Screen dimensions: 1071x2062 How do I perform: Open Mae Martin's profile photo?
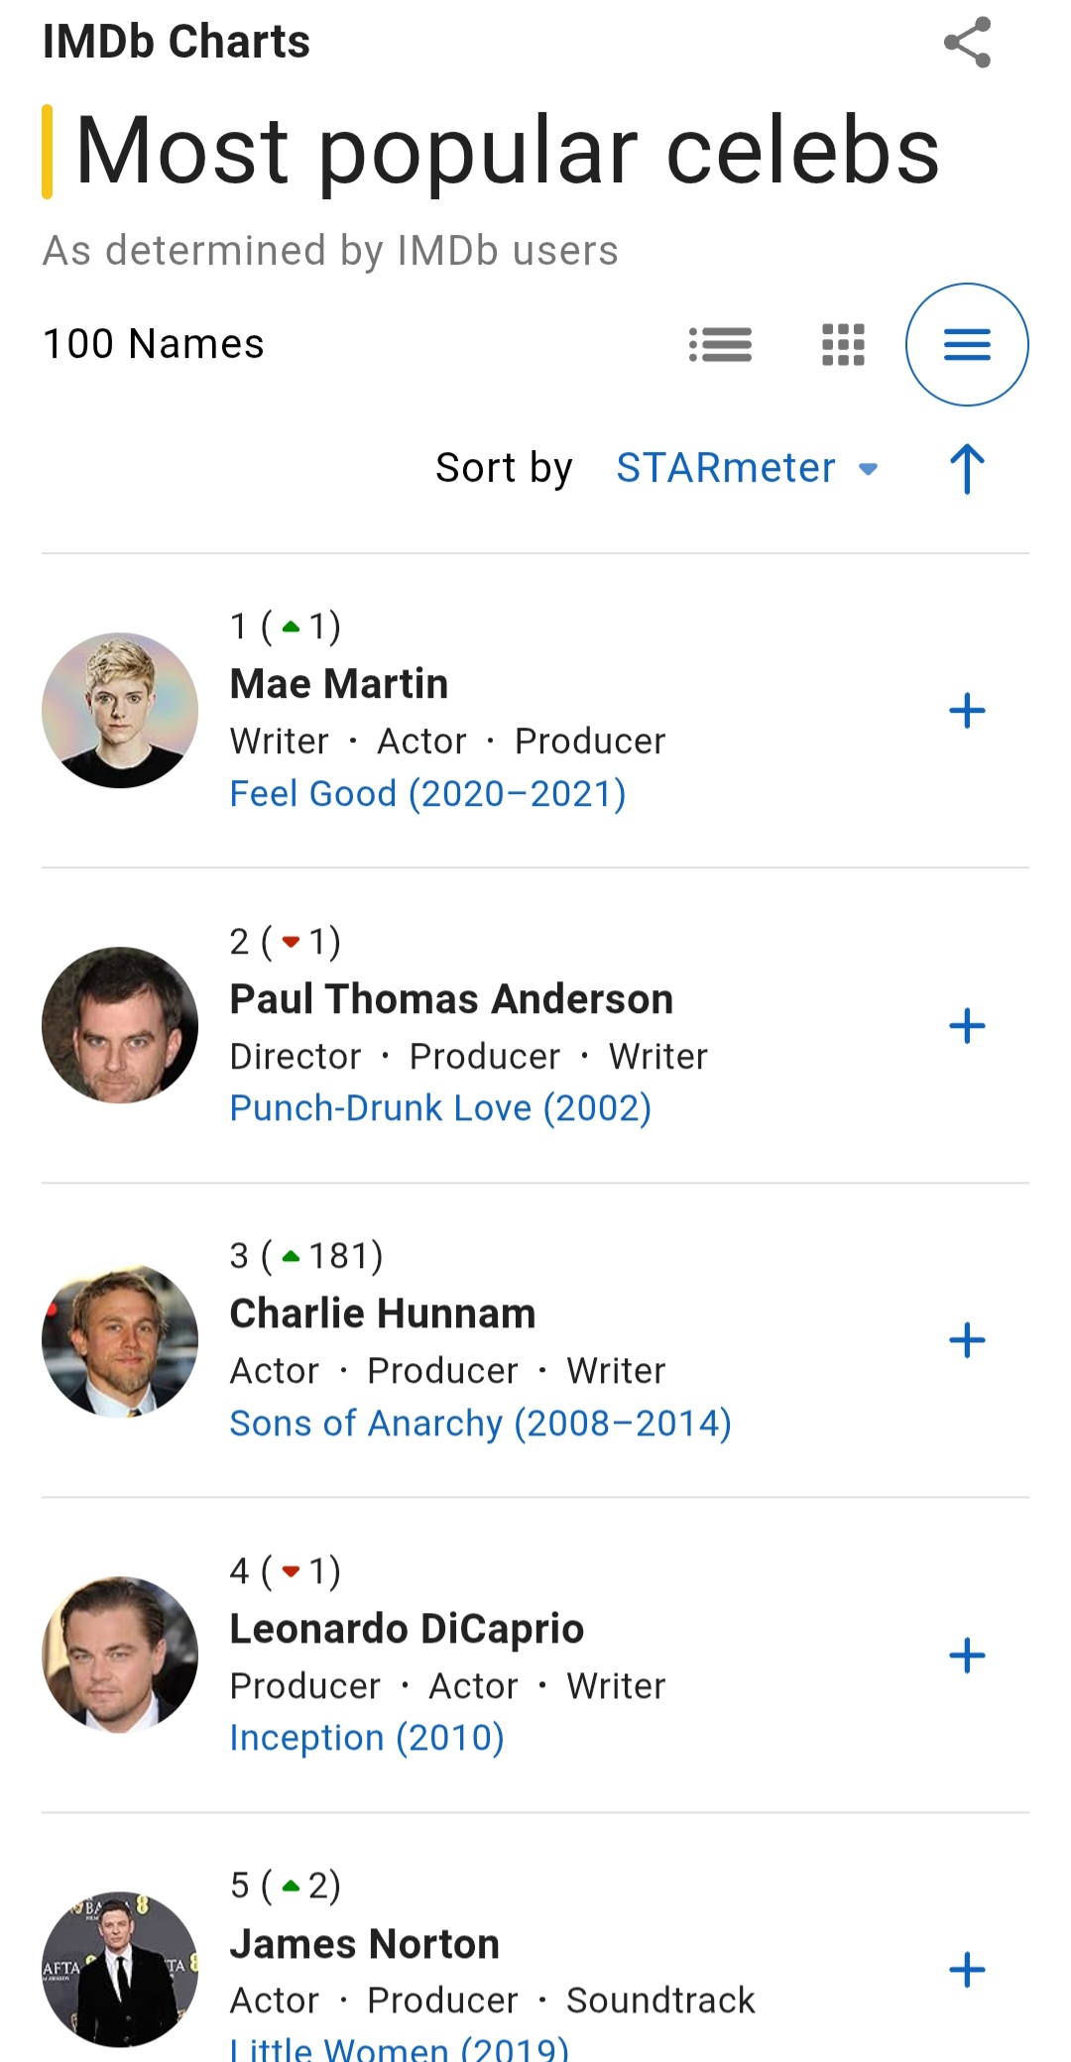click(120, 711)
